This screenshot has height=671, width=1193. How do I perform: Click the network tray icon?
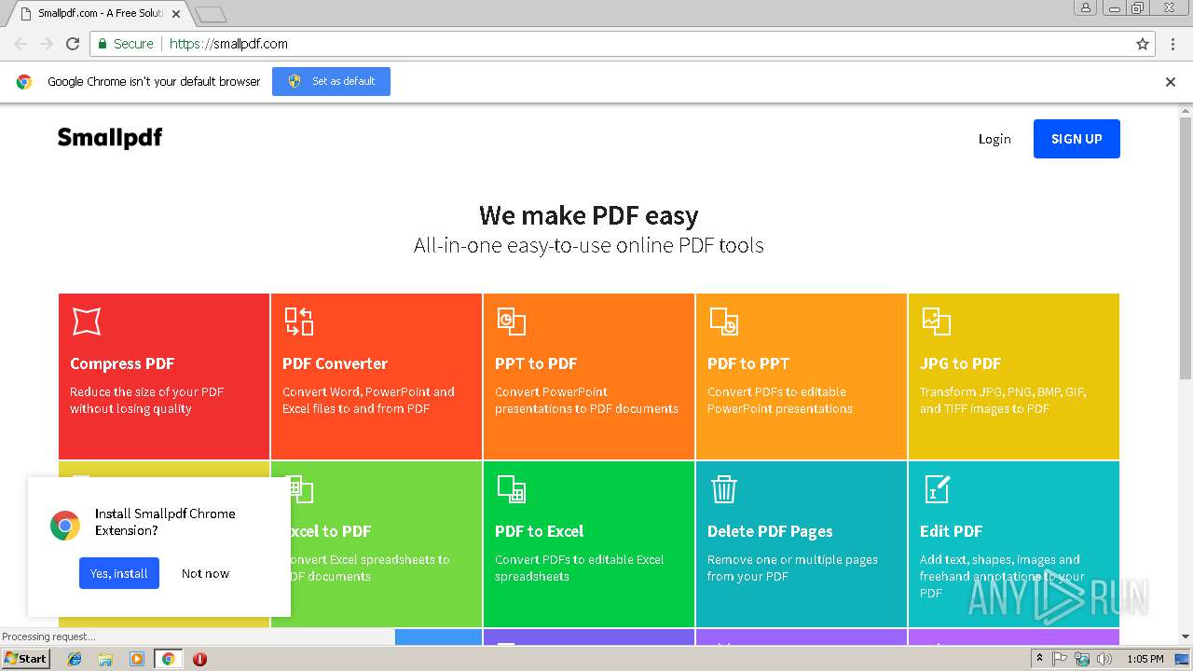(x=1082, y=659)
